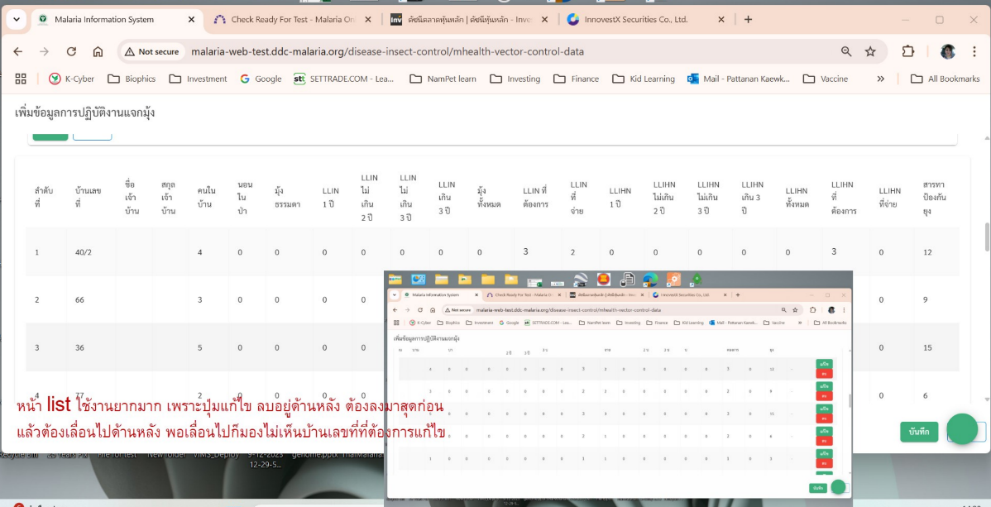This screenshot has width=991, height=507.
Task: Open the apps grid icon in bookmarks bar
Action: (21, 79)
